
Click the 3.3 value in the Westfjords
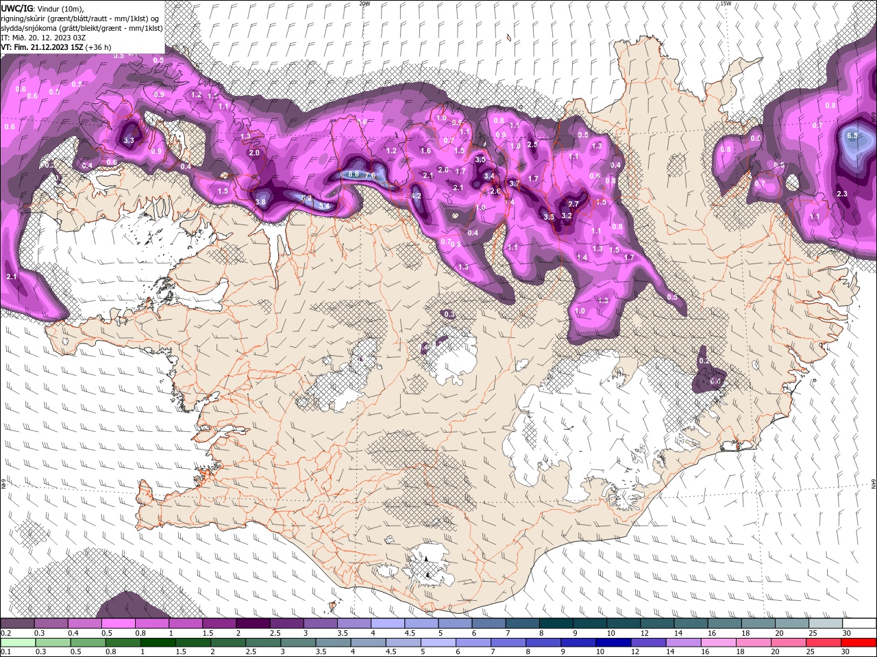[129, 141]
